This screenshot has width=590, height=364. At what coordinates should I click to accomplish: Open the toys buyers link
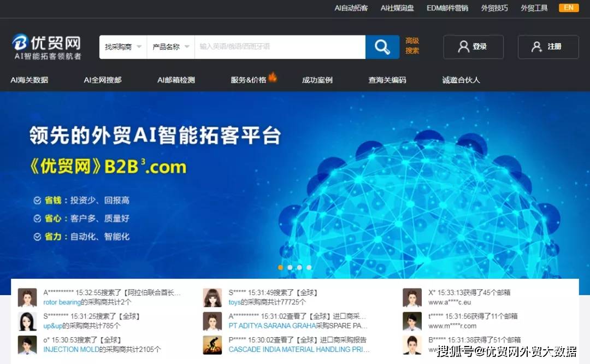[x=234, y=302]
